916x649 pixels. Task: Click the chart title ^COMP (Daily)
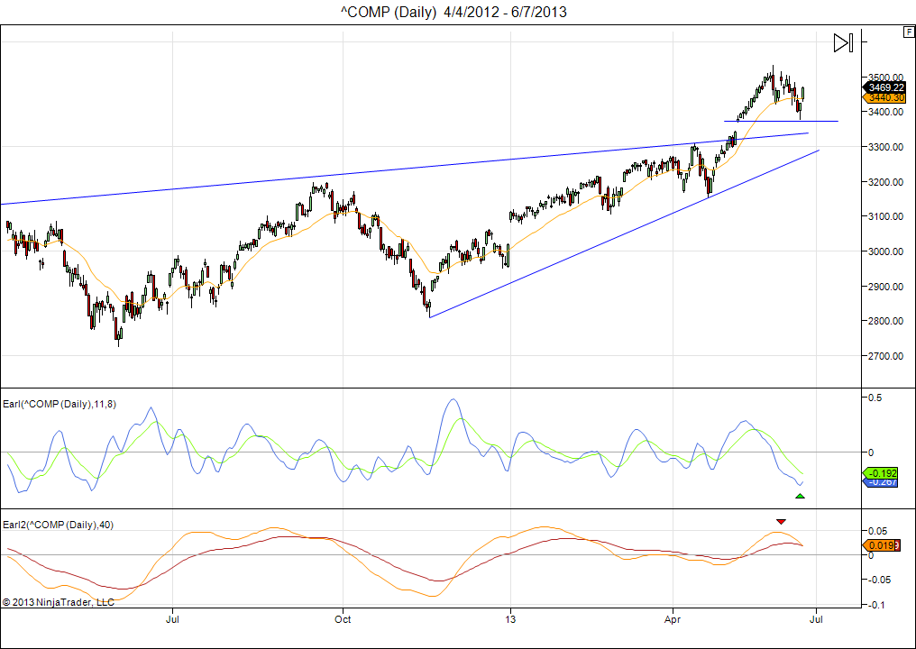pyautogui.click(x=453, y=12)
